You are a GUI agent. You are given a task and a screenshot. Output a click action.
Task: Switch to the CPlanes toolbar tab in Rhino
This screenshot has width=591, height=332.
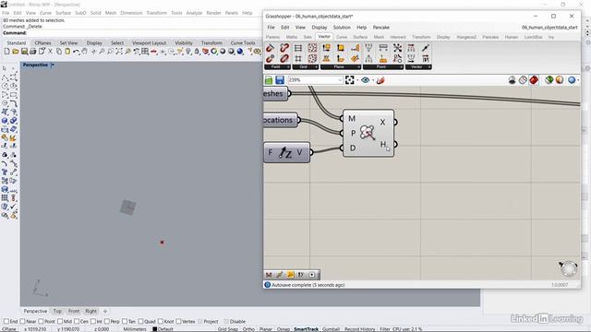[x=42, y=43]
